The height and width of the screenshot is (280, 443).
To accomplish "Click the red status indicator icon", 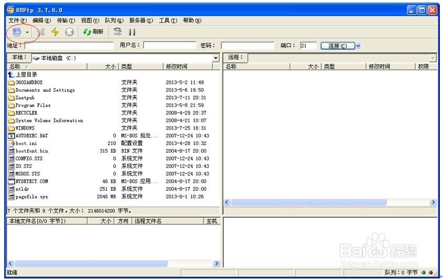I will (x=431, y=273).
